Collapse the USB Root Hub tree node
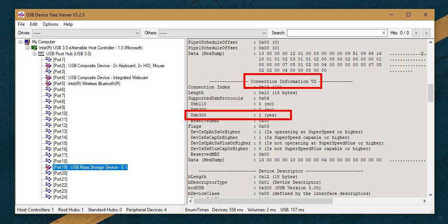The image size is (448, 224). [x=34, y=54]
